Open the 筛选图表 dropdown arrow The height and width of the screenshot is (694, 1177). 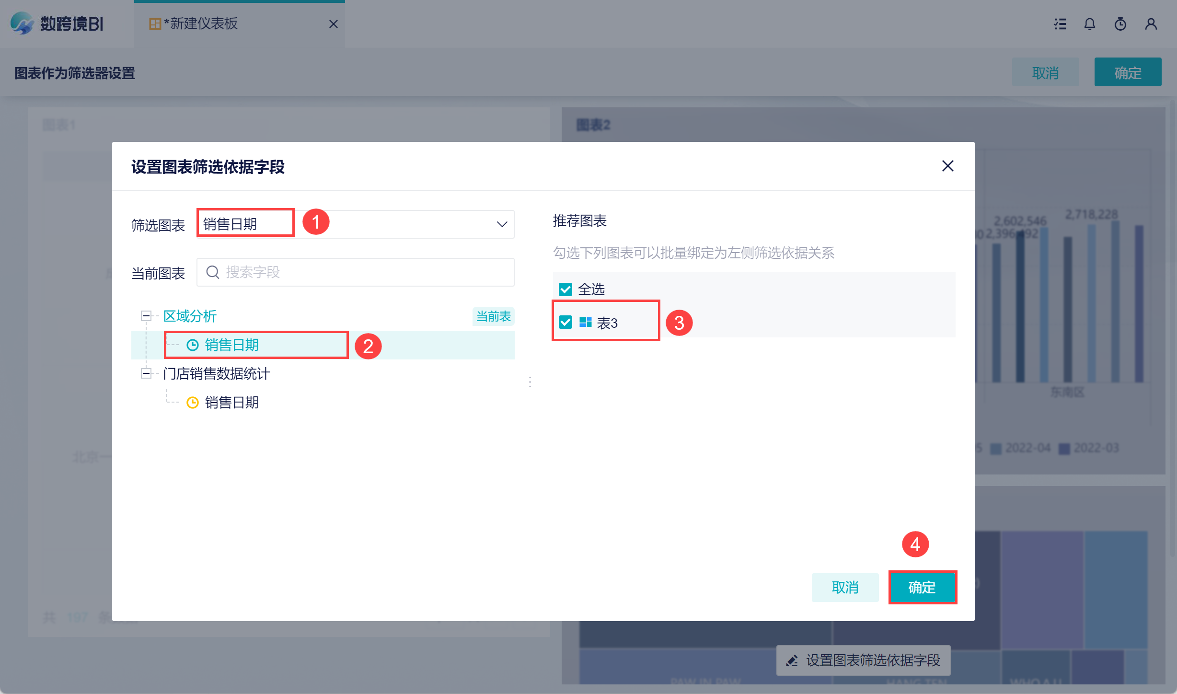pyautogui.click(x=502, y=224)
